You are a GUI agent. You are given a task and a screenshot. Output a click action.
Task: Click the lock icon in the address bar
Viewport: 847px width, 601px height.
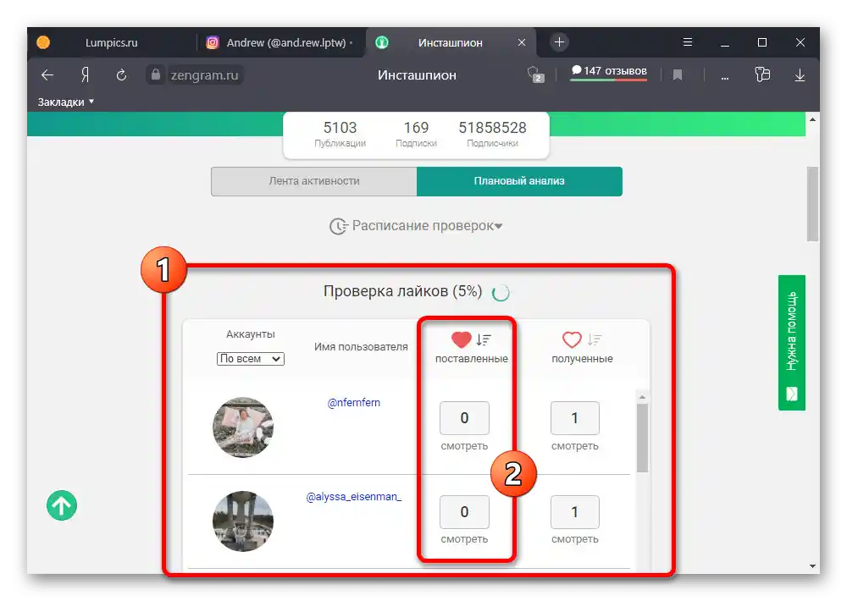(156, 74)
